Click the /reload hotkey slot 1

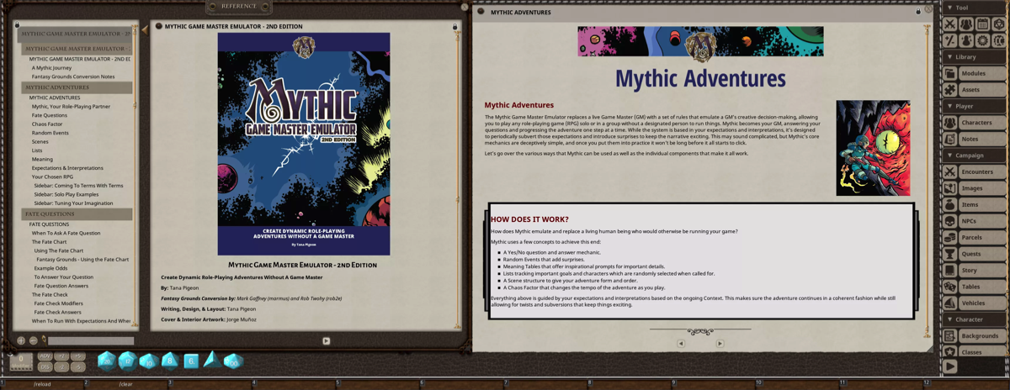click(42, 384)
